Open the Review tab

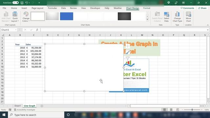[x=73, y=8]
